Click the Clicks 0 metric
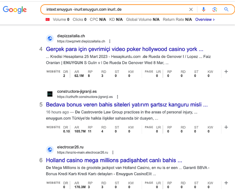The image size is (235, 195). point(80,19)
